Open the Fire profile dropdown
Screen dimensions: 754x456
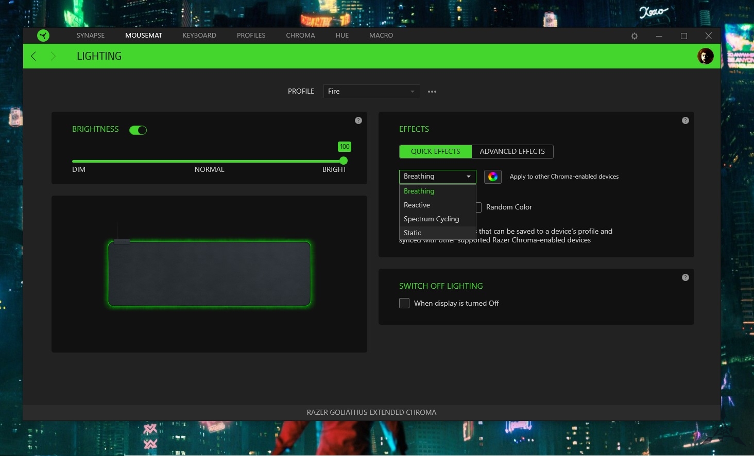pos(371,91)
